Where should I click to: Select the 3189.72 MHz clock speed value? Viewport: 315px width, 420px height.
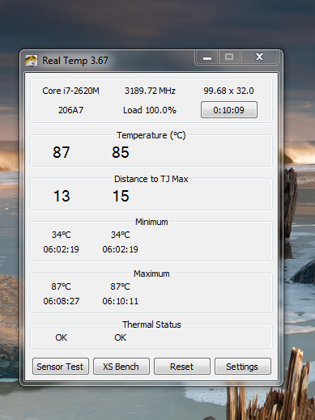tap(150, 91)
